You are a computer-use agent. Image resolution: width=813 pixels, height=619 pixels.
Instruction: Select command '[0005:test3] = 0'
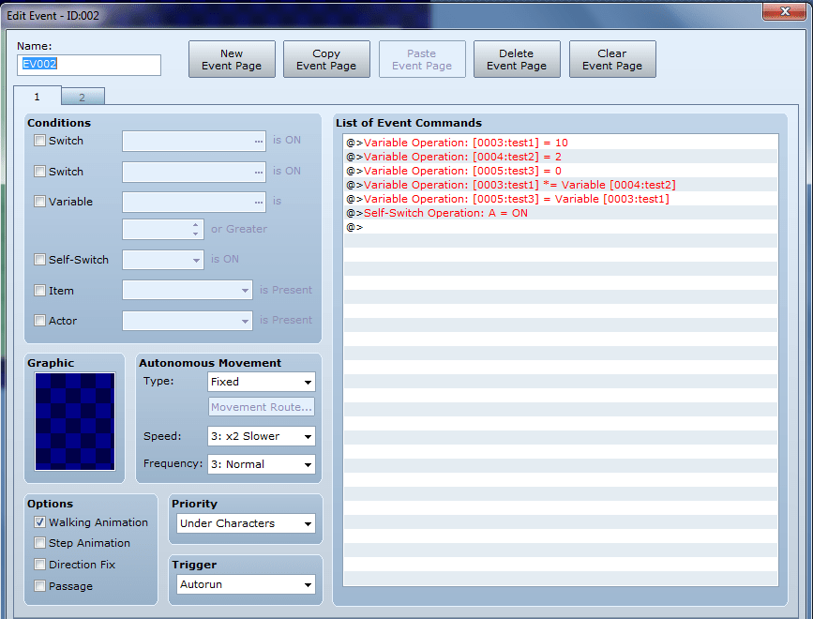pyautogui.click(x=561, y=171)
